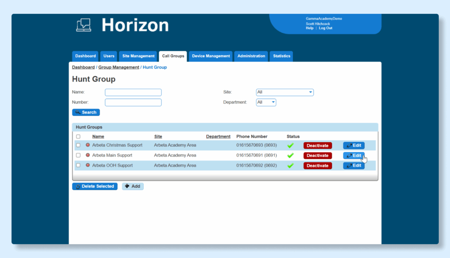
Task: Click the Search button
Action: (x=86, y=112)
